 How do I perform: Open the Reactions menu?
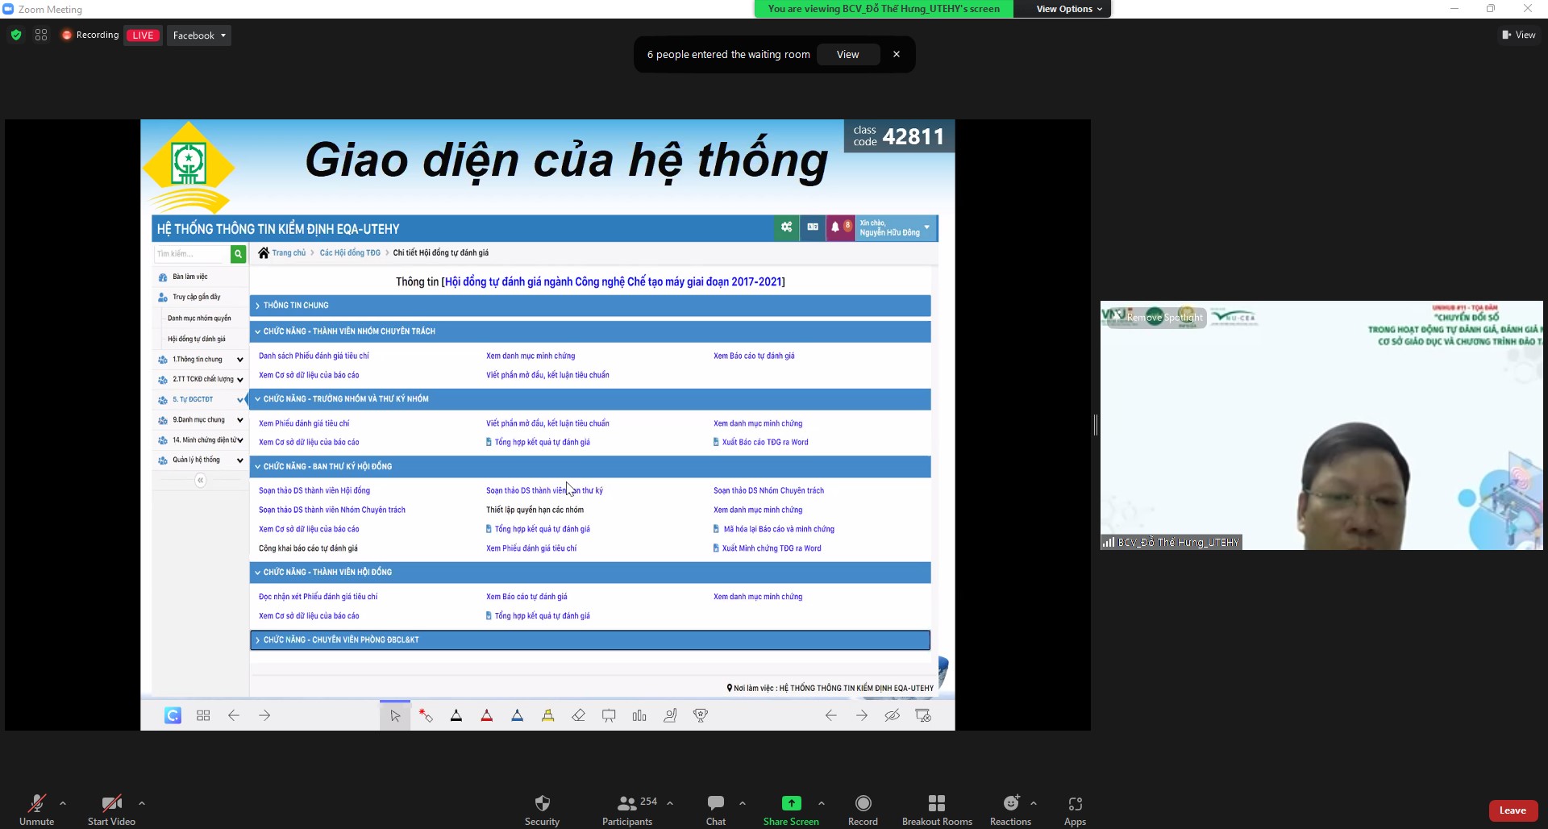1010,803
